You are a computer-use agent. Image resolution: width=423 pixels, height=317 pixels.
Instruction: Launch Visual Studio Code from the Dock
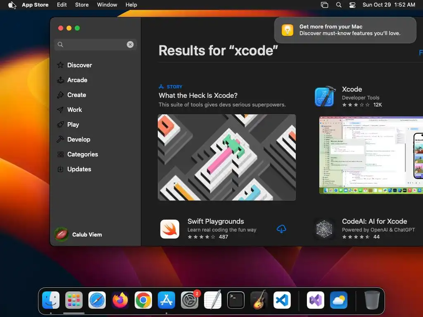point(282,300)
